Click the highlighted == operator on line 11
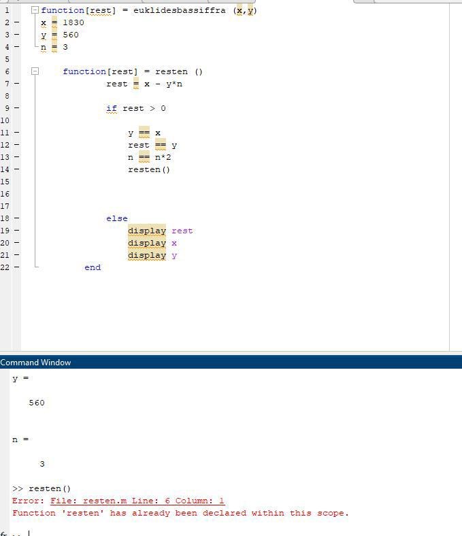The height and width of the screenshot is (536, 462). tap(144, 133)
